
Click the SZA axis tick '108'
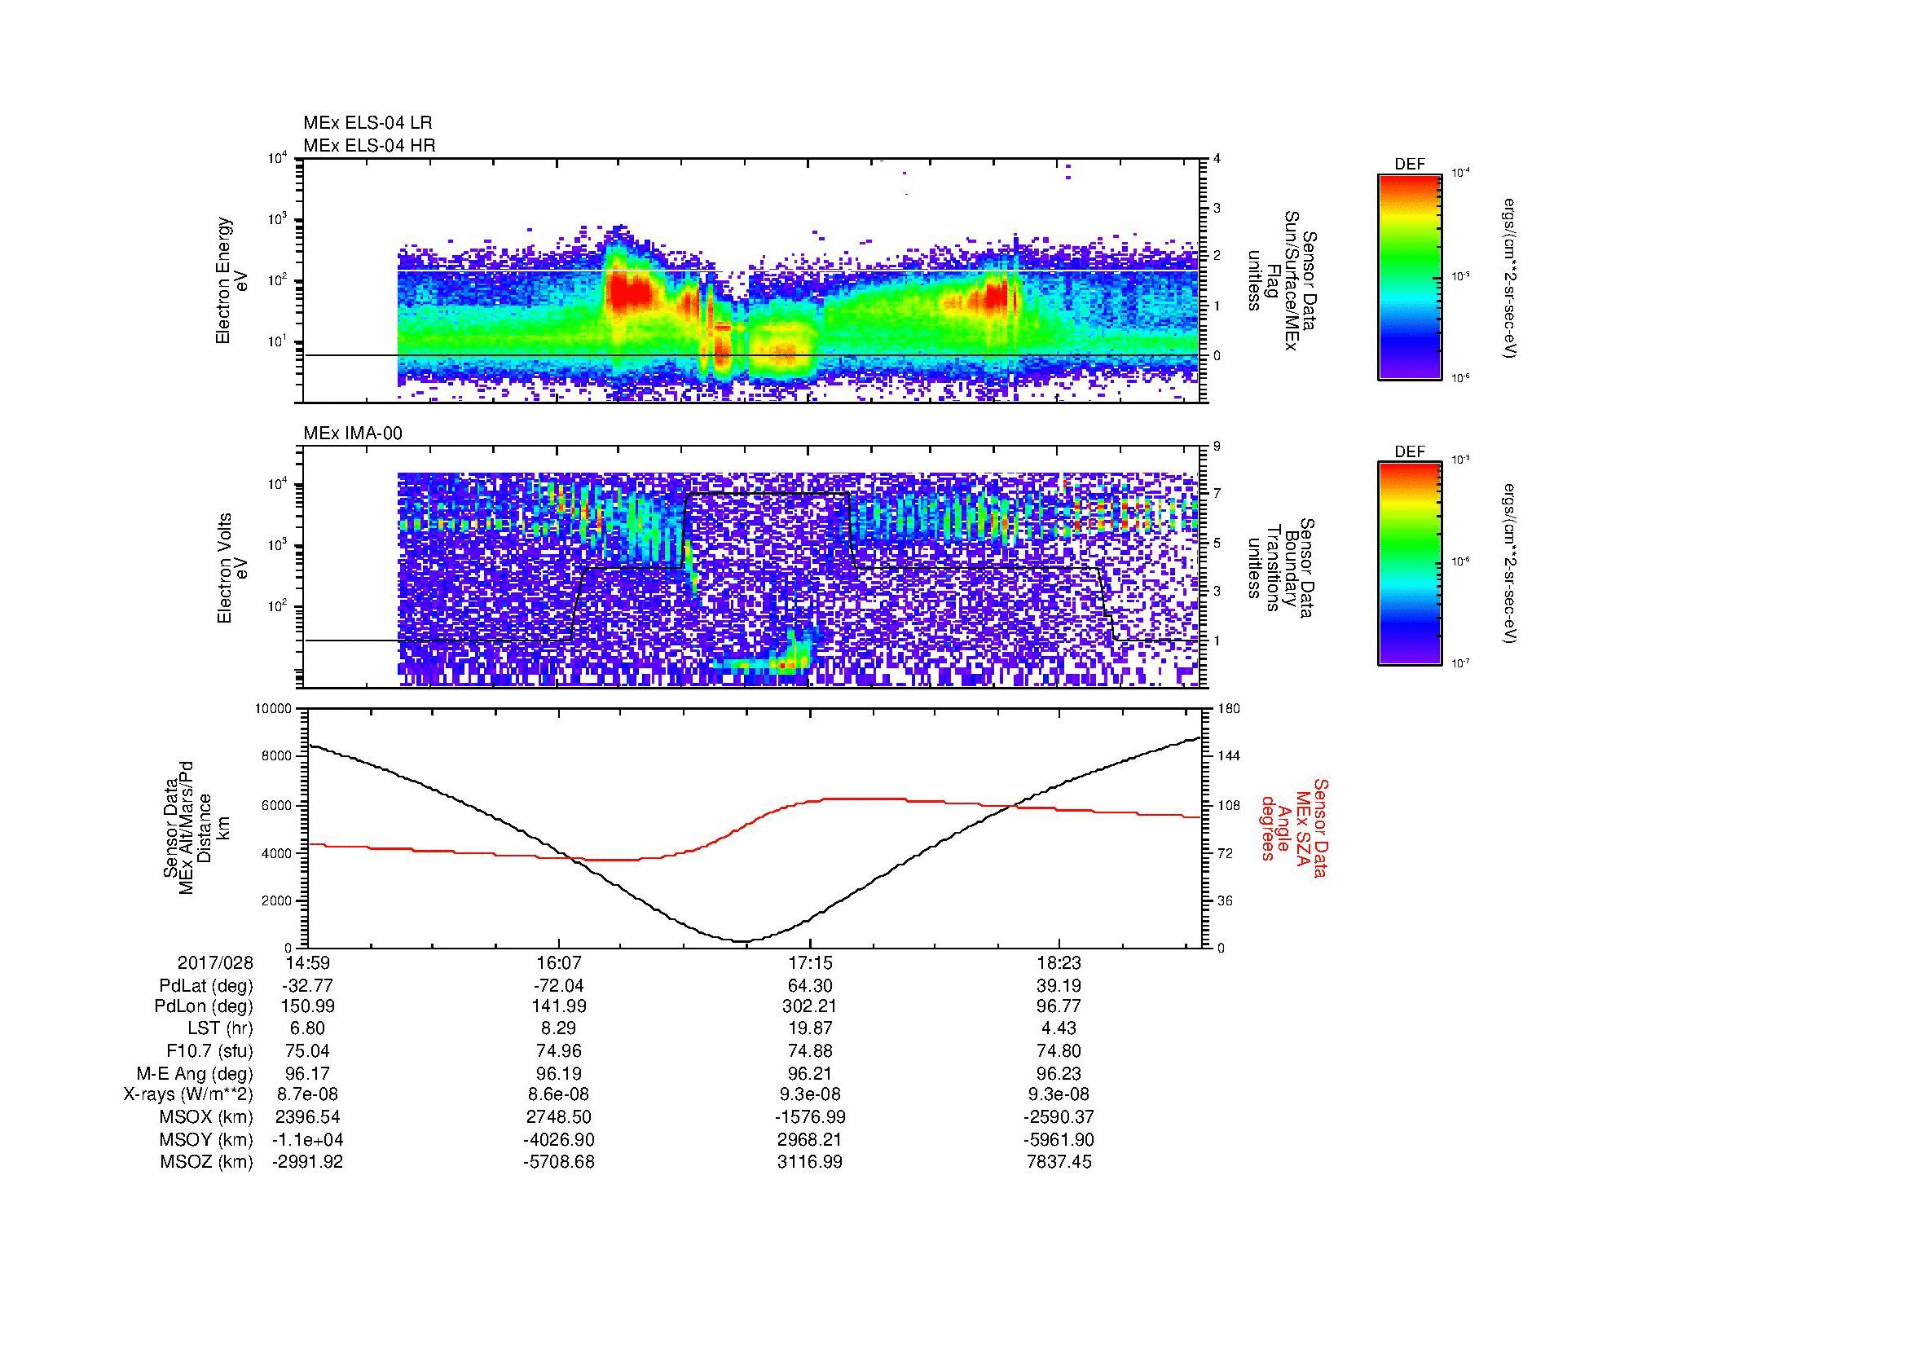[x=1230, y=805]
